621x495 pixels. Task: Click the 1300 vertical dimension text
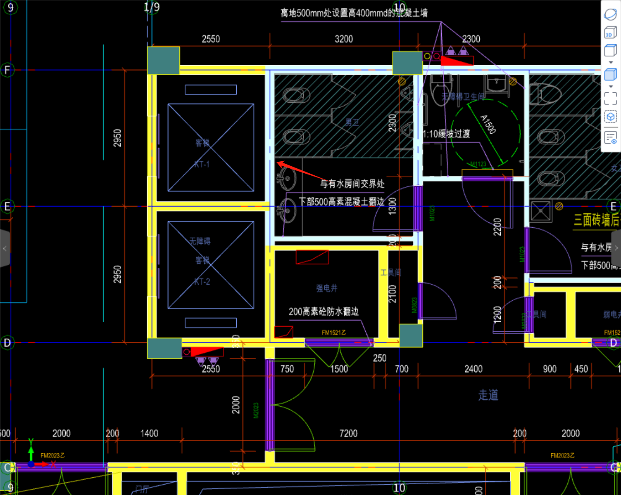393,206
